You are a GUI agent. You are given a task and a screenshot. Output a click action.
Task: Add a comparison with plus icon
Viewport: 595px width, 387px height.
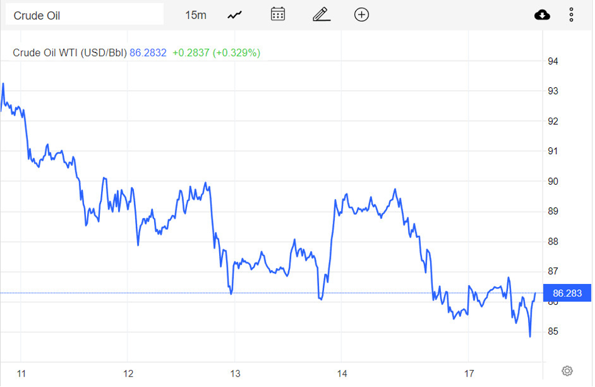[x=362, y=15]
